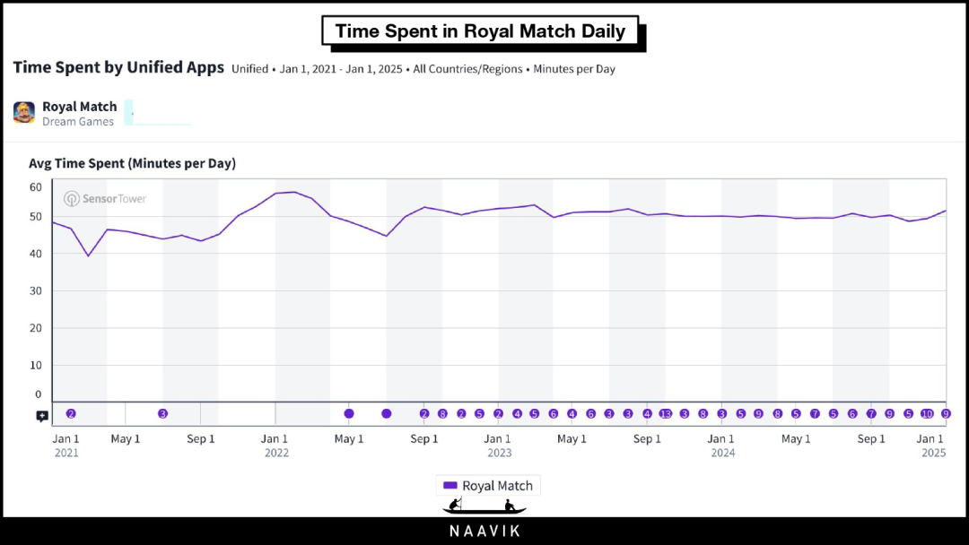Screen dimensions: 969x545
Task: Click the Time Spent in Royal Match Daily title
Action: point(480,31)
